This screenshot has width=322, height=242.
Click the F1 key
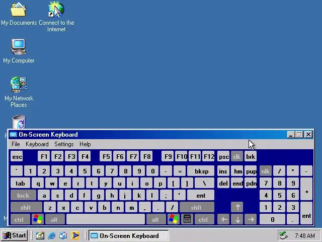coord(44,157)
